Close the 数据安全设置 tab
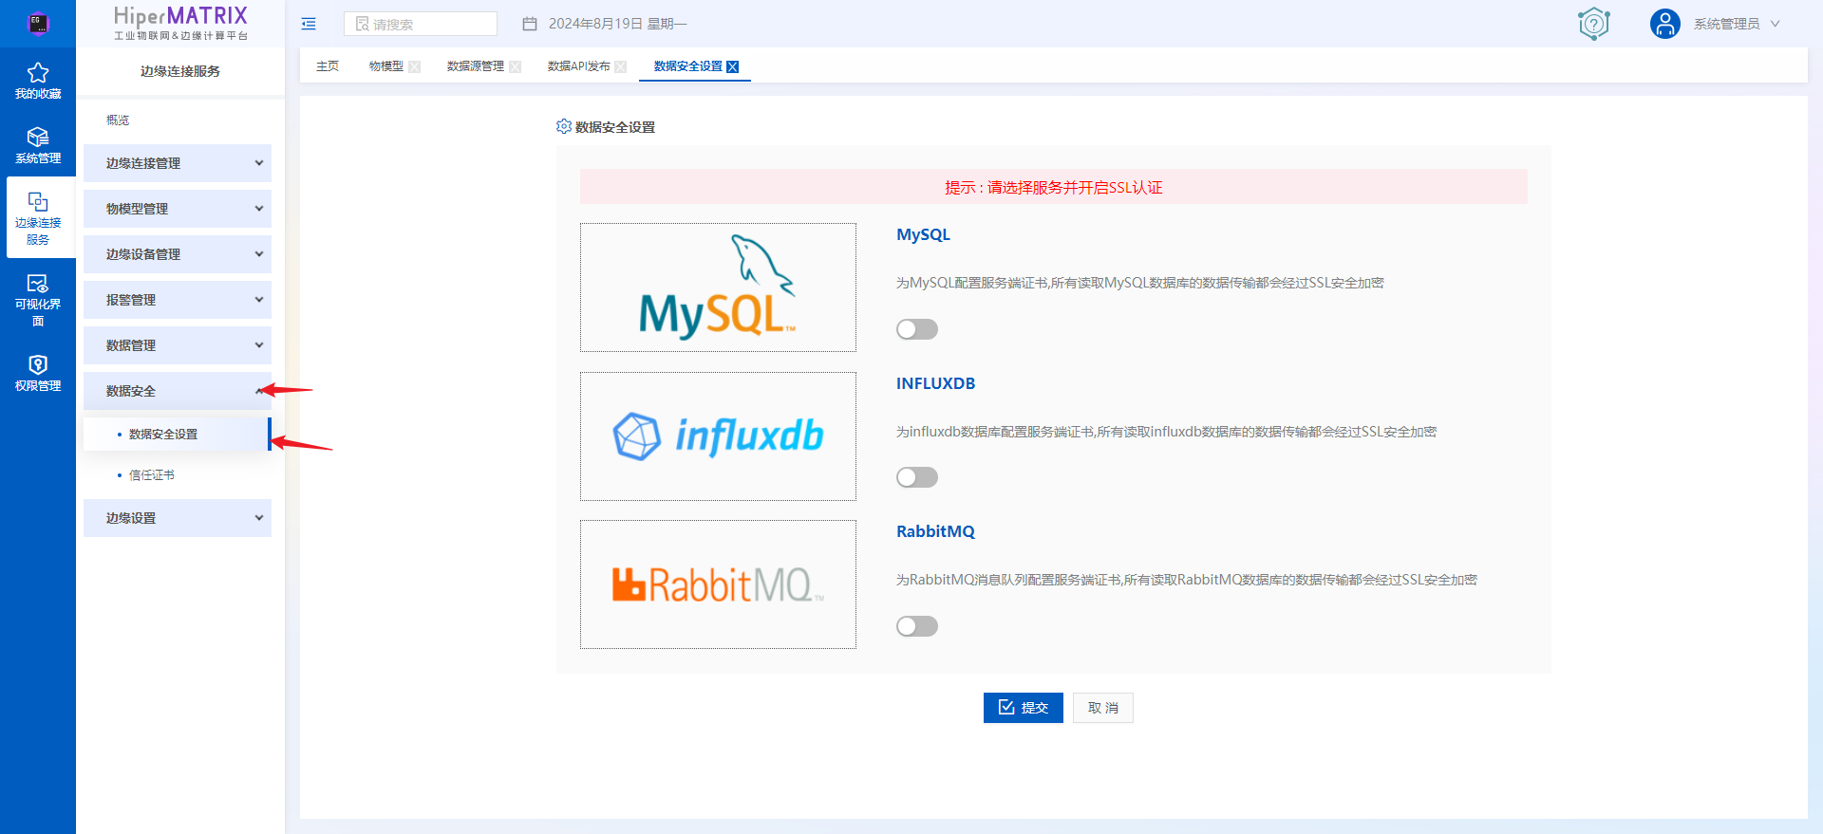This screenshot has height=834, width=1823. click(x=732, y=66)
